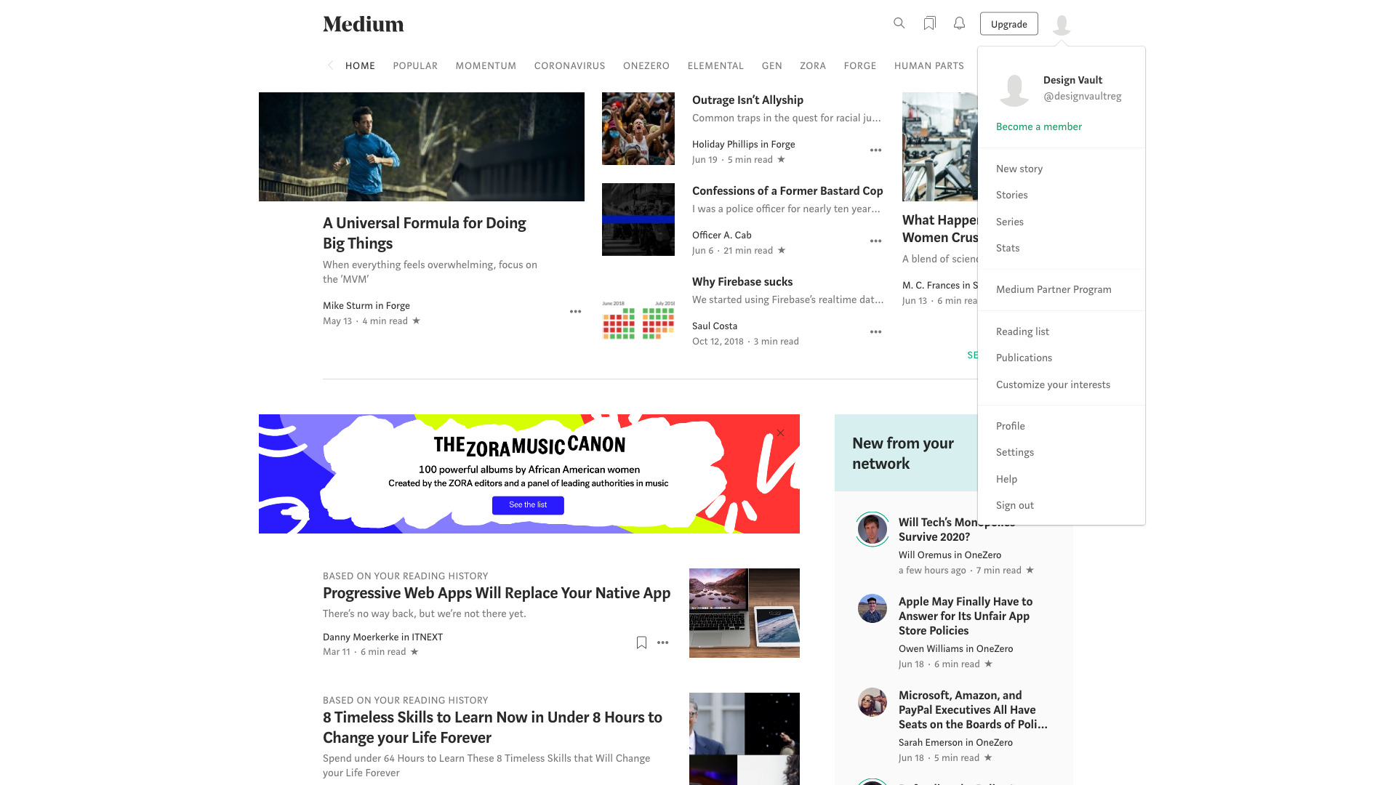Image resolution: width=1396 pixels, height=785 pixels.
Task: Click Will Oremus's author avatar
Action: tap(872, 530)
